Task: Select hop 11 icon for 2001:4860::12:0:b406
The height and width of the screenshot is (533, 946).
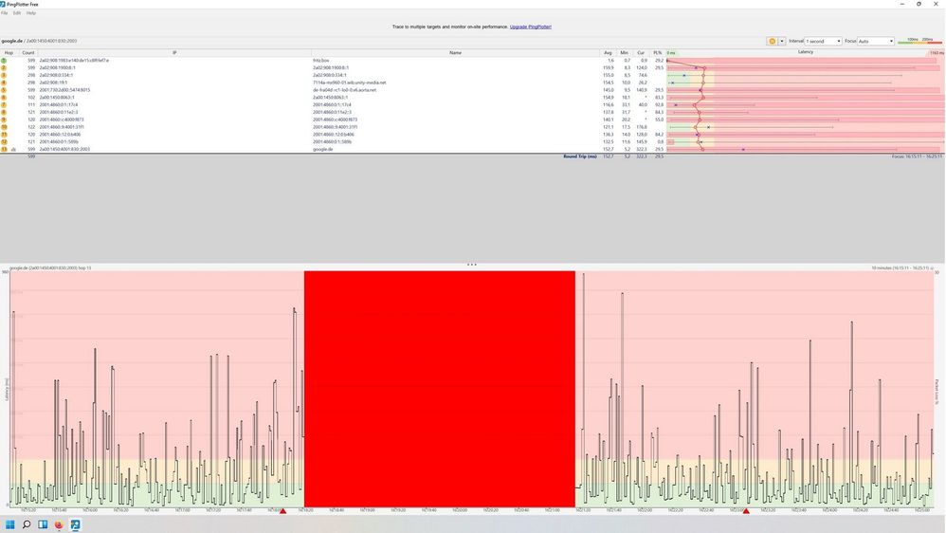Action: [4, 134]
